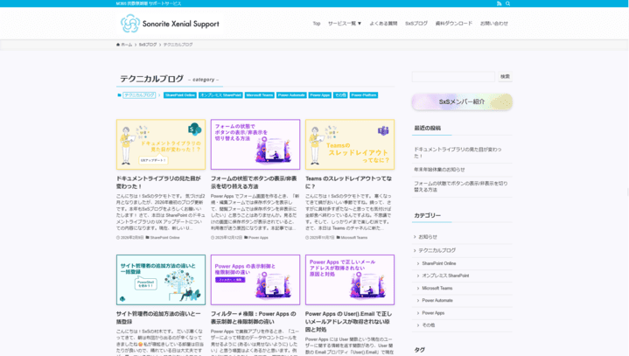
Task: Open Power Apps メールアドレス article thumbnail
Action: 350,280
